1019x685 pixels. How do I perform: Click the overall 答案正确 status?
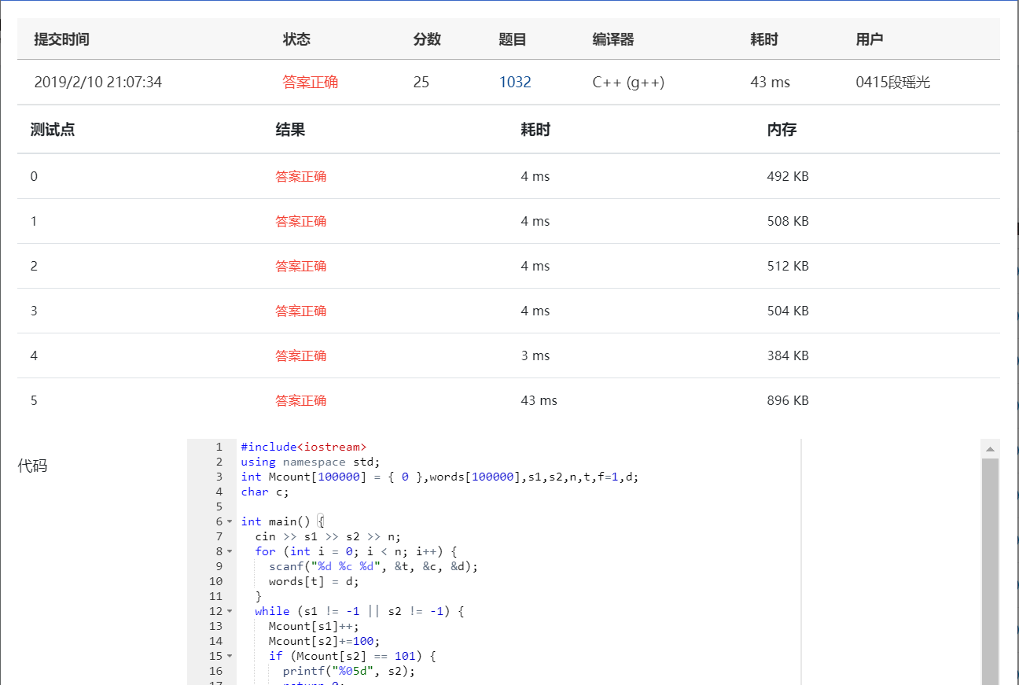click(311, 82)
